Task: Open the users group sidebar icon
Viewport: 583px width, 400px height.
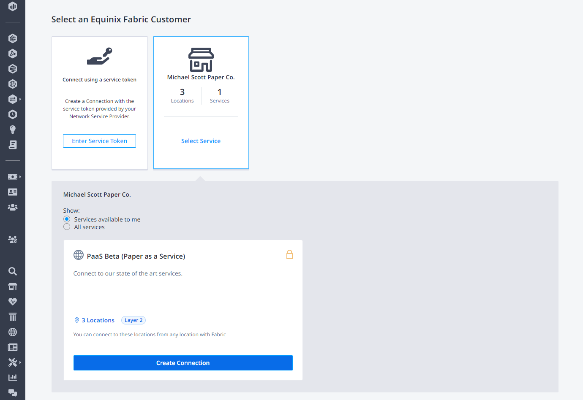Action: click(13, 207)
